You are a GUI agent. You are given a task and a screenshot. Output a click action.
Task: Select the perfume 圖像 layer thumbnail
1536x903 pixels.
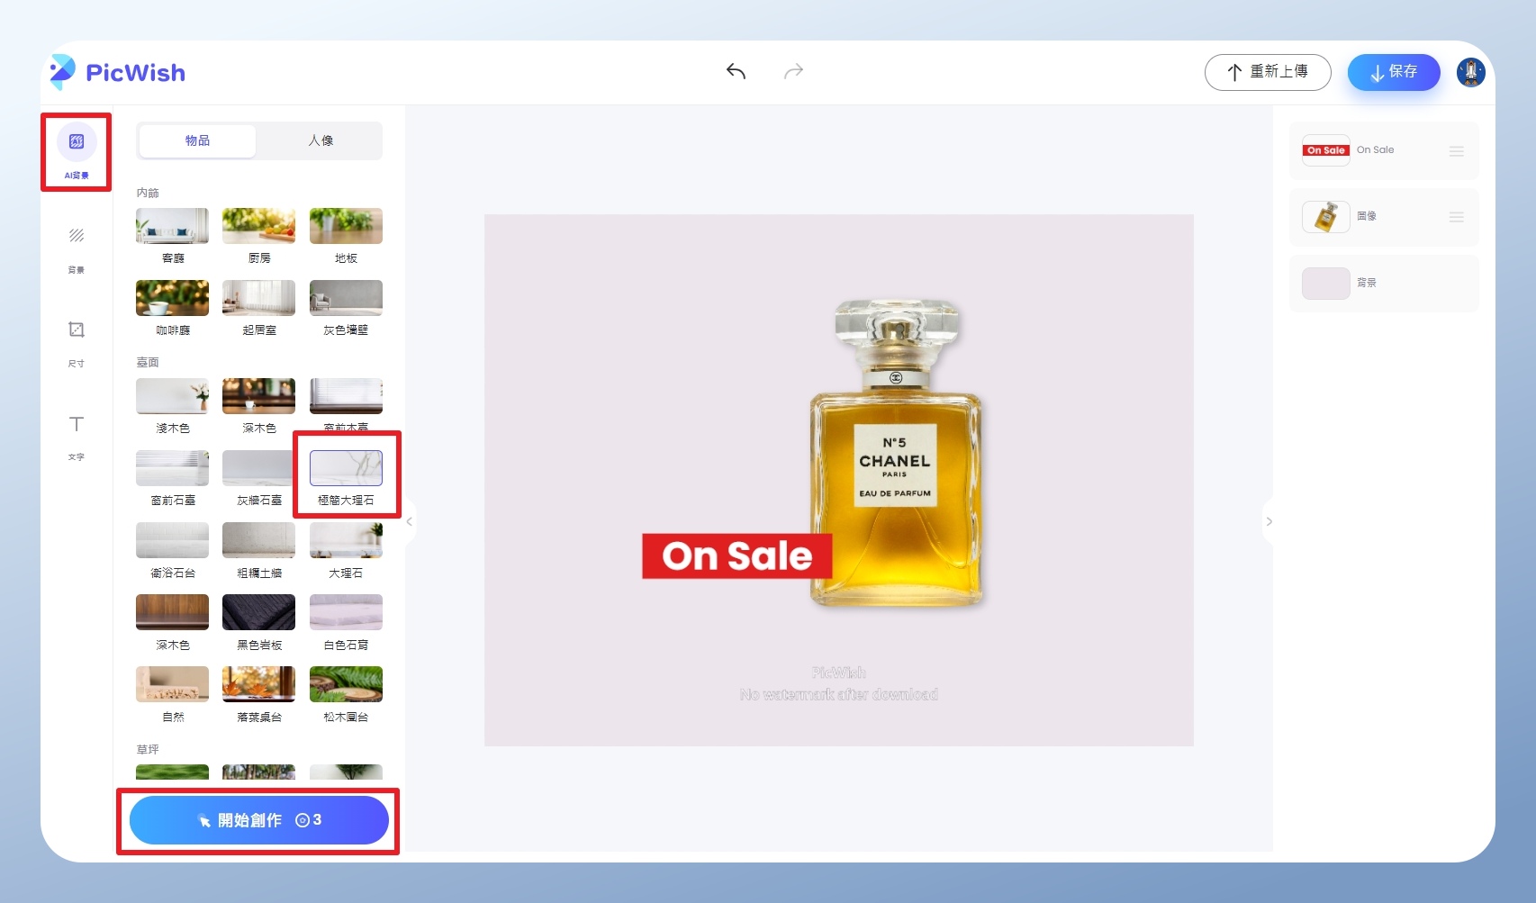(x=1325, y=217)
